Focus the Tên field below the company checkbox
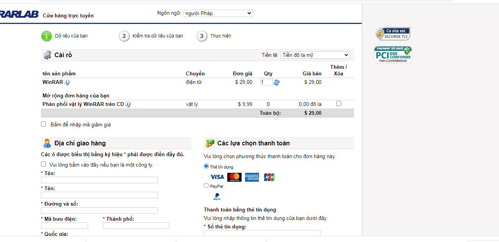The width and height of the screenshot is (499, 242). pos(99,180)
